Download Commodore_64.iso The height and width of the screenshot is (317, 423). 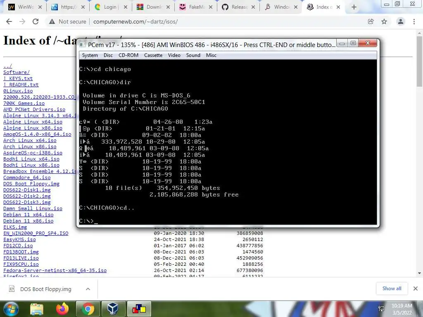point(27,177)
